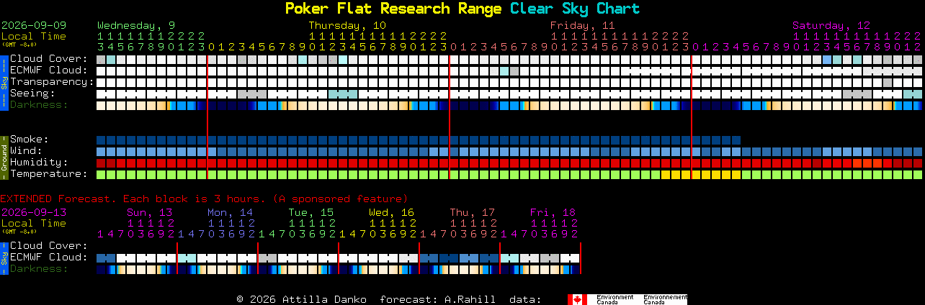The height and width of the screenshot is (305, 925).
Task: Click the Canadian flag icon
Action: (577, 299)
